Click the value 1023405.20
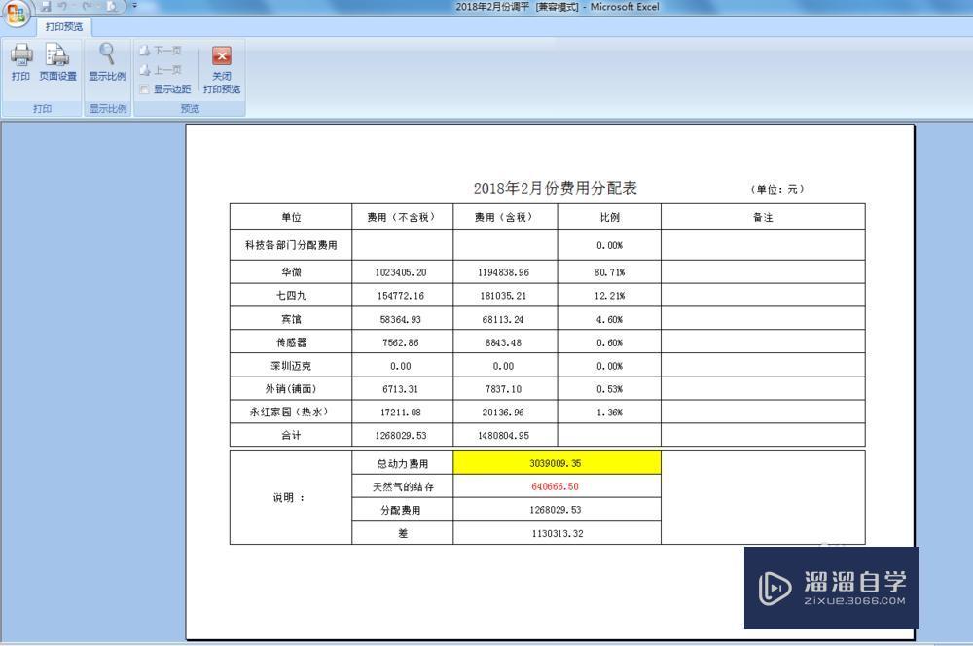This screenshot has height=646, width=973. [401, 272]
